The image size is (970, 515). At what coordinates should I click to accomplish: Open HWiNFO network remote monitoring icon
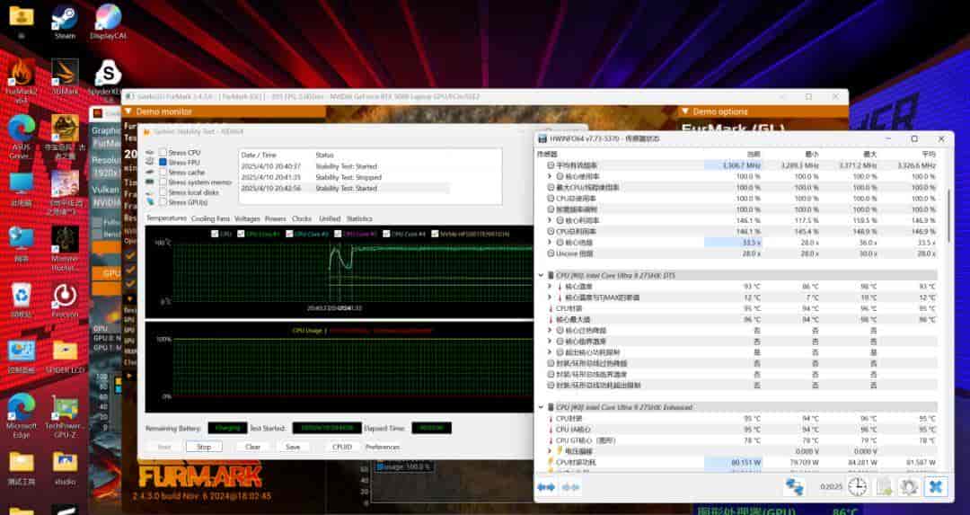pyautogui.click(x=794, y=487)
